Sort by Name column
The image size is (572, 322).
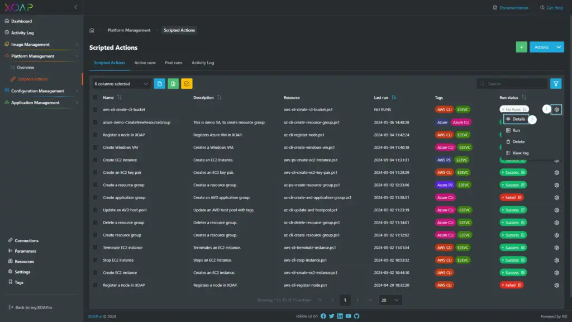[x=120, y=97]
